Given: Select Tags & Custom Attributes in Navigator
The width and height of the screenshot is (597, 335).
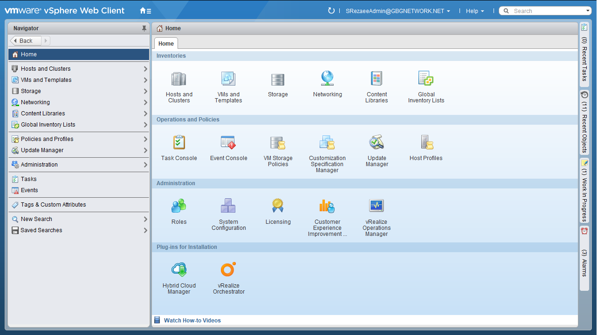Looking at the screenshot, I should tap(53, 205).
